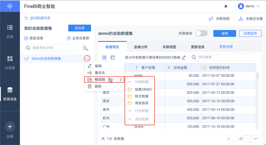This screenshot has width=266, height=145.
Task: Go to next page with down arrow
Action: coord(255,139)
